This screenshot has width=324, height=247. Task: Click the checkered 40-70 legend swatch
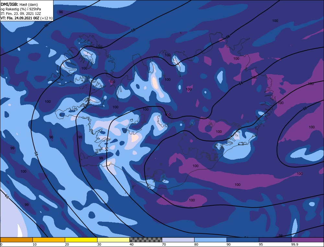pyautogui.click(x=146, y=240)
